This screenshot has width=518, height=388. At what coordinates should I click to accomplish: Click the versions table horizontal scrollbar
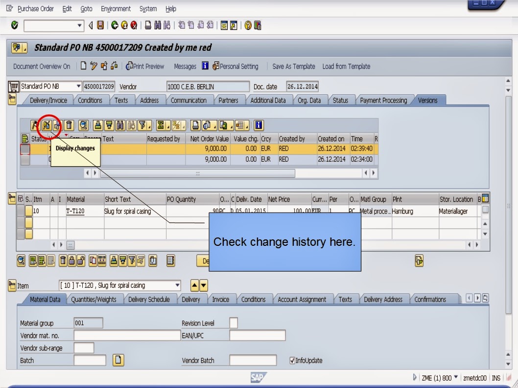[x=197, y=173]
